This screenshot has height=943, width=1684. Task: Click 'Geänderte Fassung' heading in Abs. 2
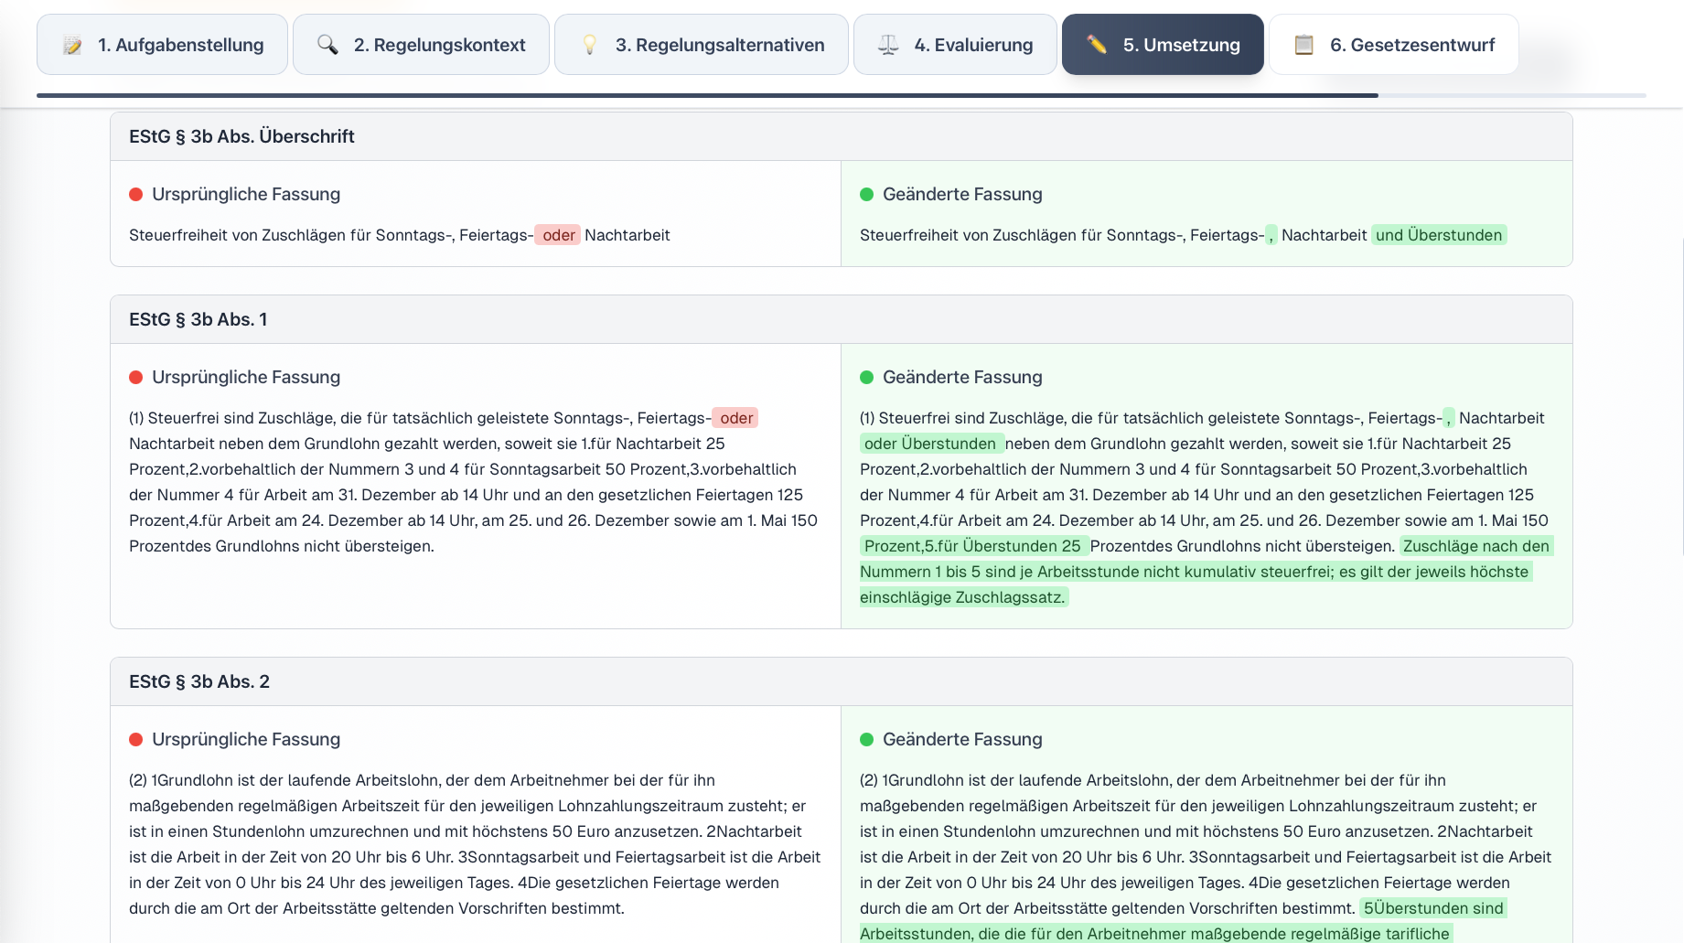click(962, 740)
